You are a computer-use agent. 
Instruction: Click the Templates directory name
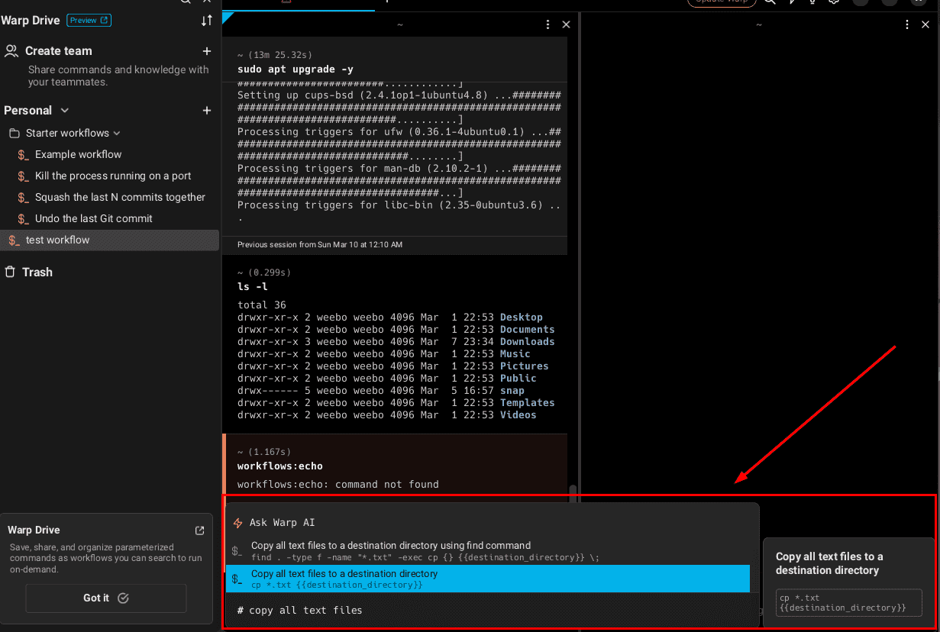pos(528,403)
